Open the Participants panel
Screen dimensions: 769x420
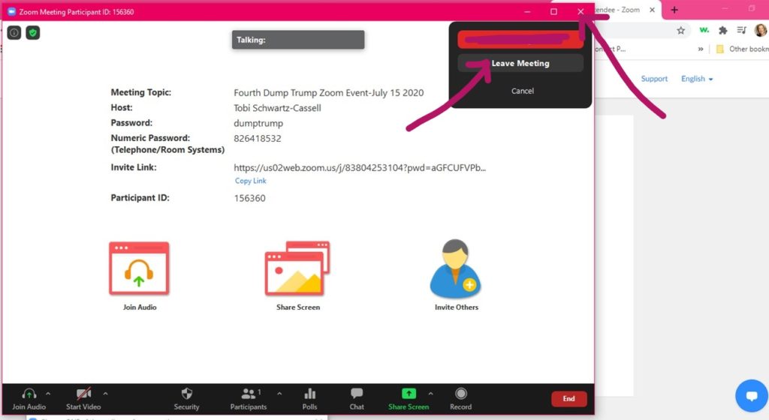click(249, 400)
